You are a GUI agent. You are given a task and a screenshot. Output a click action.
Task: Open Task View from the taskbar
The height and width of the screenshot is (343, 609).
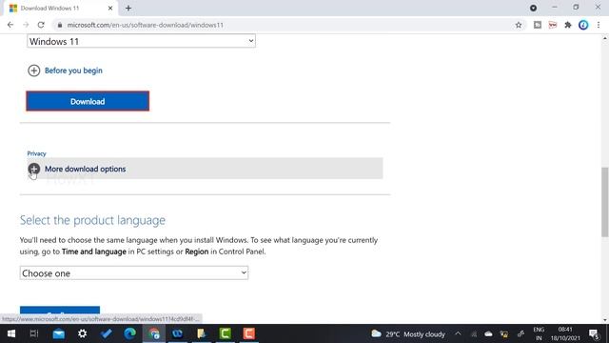pos(34,333)
